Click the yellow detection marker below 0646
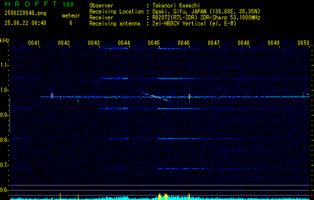Viewport: 314px width, 200px height. 189,196
